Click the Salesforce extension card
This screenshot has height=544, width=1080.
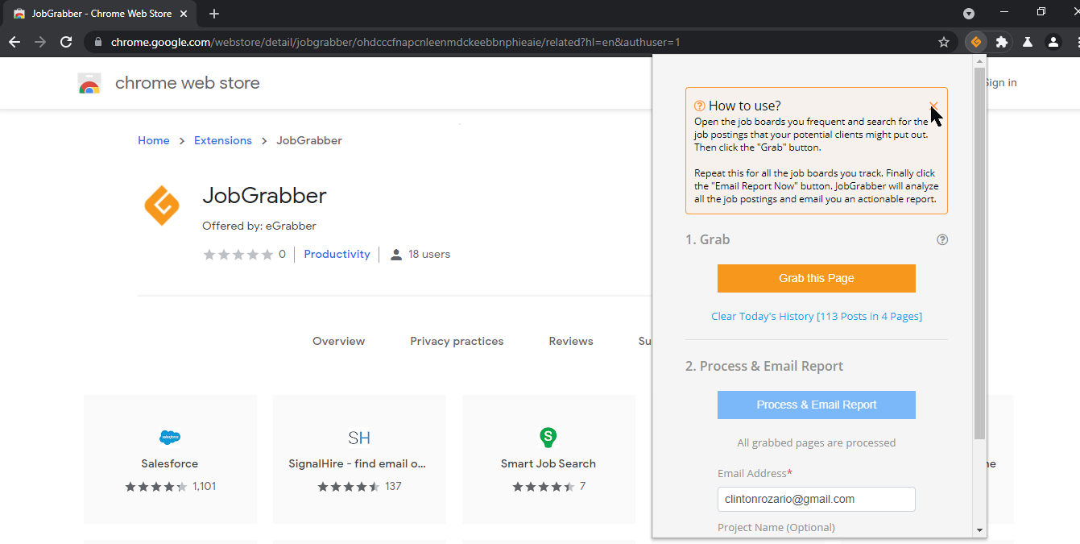click(x=170, y=459)
